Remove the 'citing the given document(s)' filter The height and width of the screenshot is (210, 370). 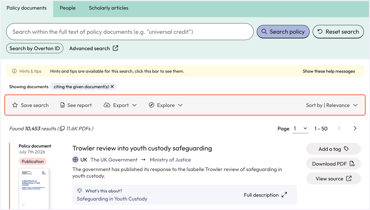tap(112, 87)
